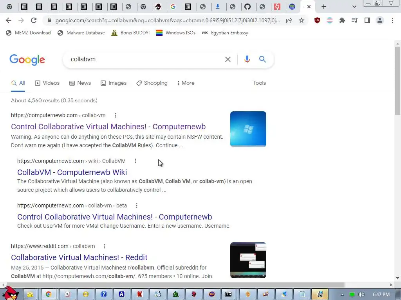The width and height of the screenshot is (401, 300).
Task: Open the blue letter A taskbar icon
Action: (121, 295)
